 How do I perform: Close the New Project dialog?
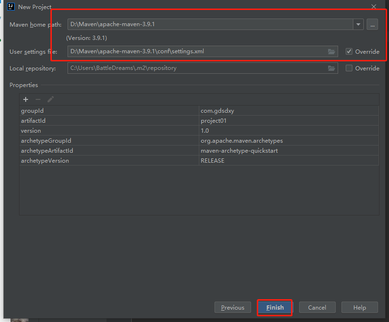pos(374,7)
